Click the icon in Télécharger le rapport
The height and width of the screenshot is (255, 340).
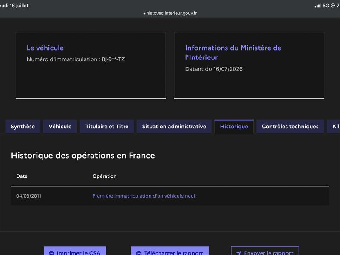coord(139,253)
